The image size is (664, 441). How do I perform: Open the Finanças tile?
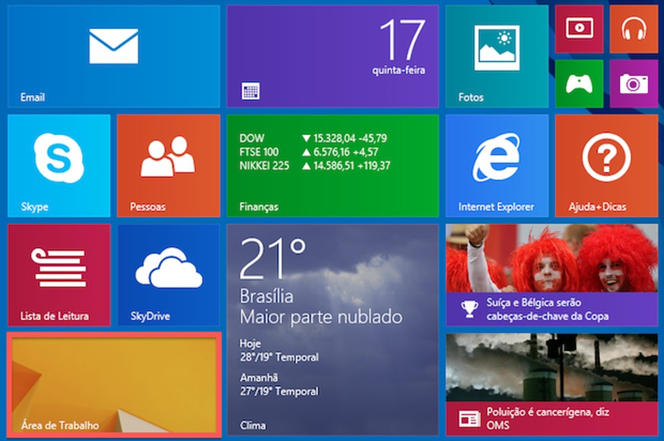[333, 165]
